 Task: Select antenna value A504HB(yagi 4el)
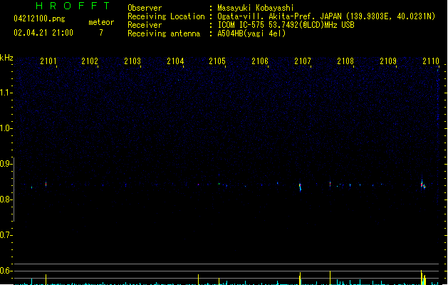251,33
